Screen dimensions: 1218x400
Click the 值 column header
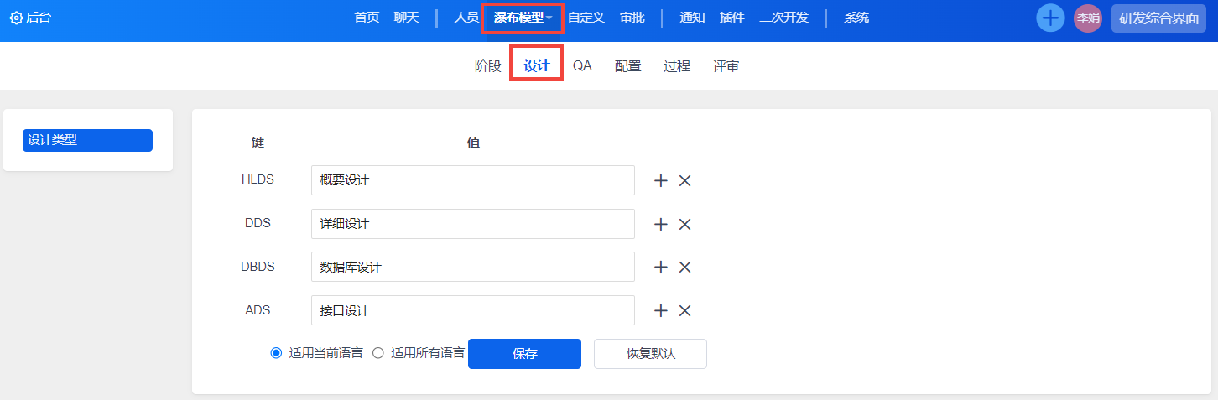[473, 143]
